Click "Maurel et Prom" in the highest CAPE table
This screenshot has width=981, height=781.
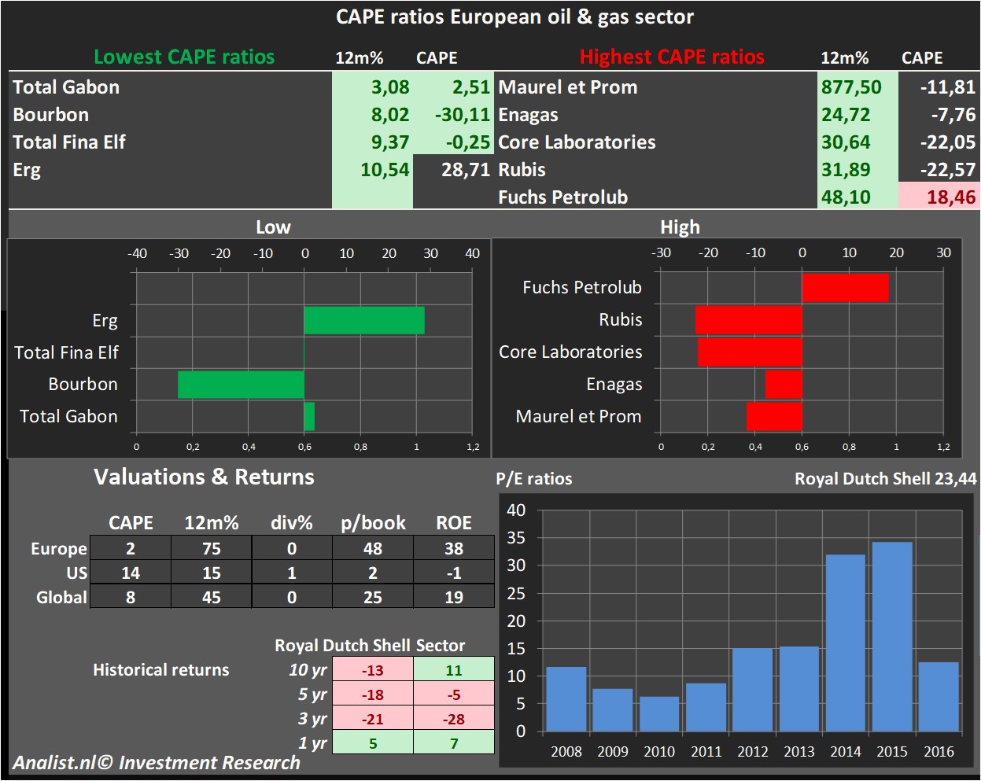(568, 87)
